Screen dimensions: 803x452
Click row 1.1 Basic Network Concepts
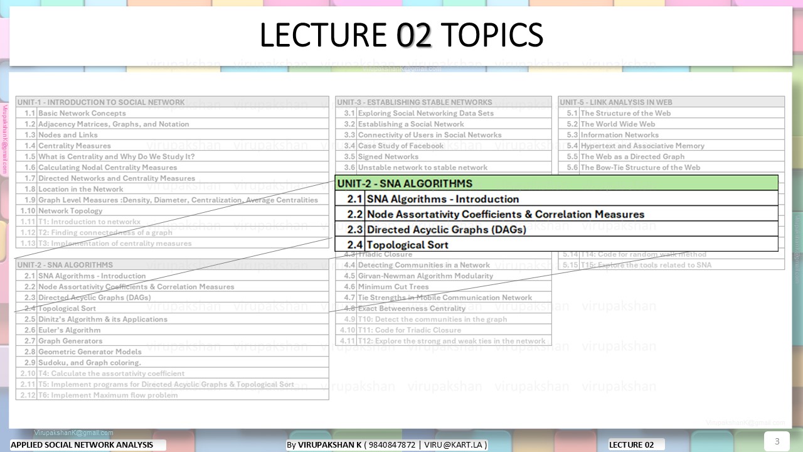[172, 113]
